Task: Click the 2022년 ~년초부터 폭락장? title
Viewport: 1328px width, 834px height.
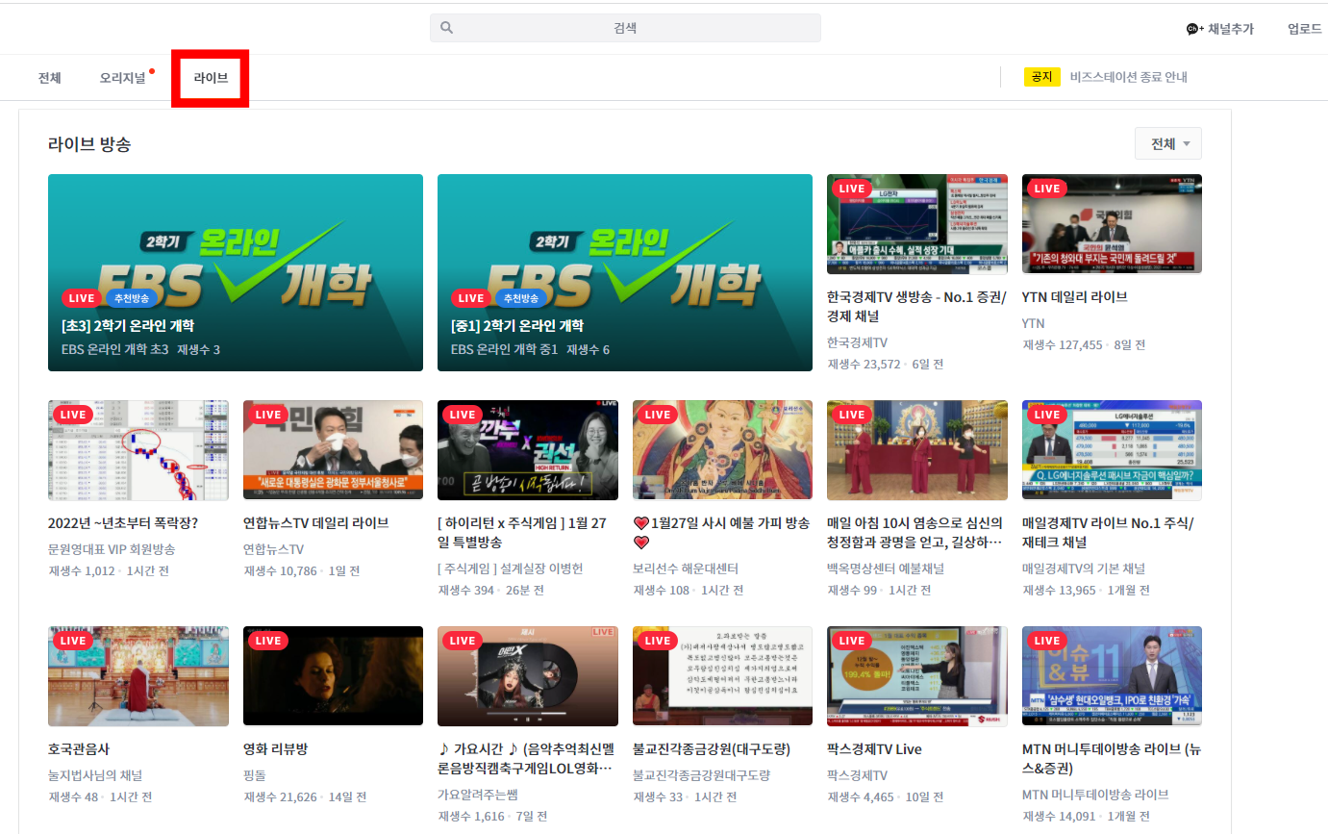Action: pyautogui.click(x=123, y=523)
